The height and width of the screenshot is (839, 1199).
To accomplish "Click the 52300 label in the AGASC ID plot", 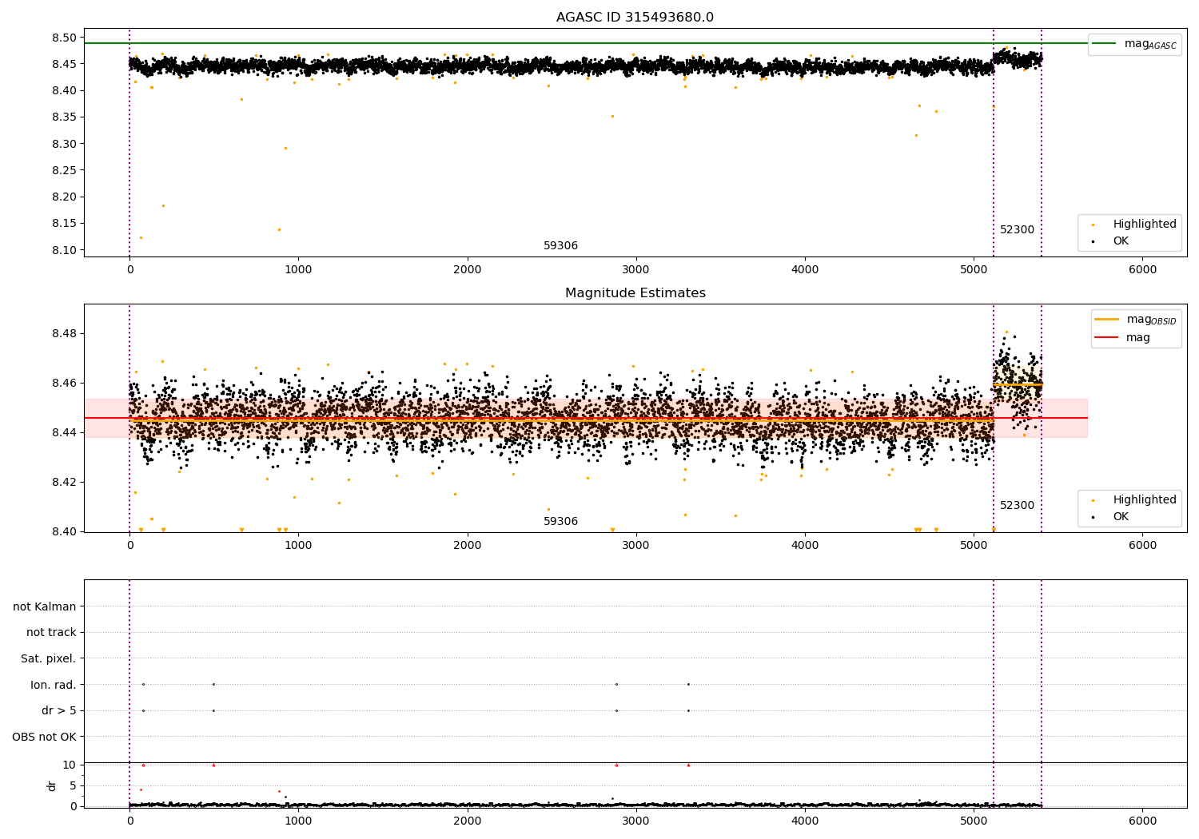I will pos(1017,229).
